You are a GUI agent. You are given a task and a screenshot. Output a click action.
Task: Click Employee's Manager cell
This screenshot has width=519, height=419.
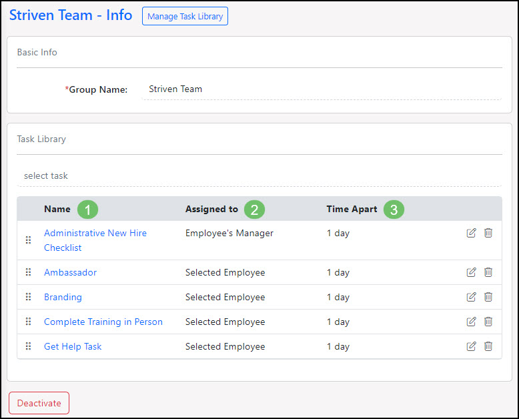[229, 234]
